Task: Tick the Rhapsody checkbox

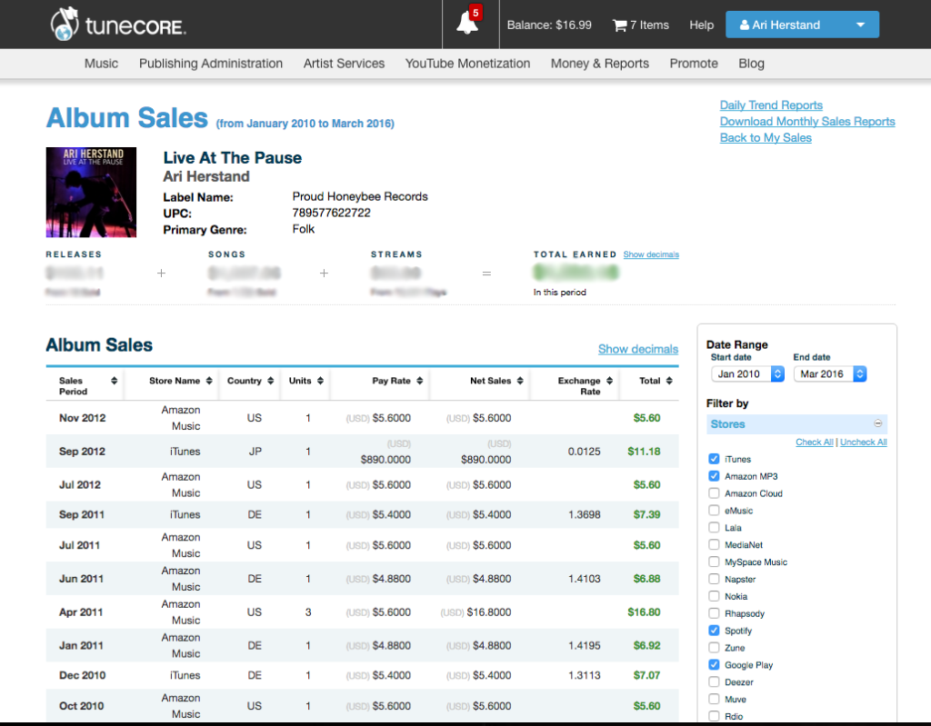Action: tap(714, 614)
